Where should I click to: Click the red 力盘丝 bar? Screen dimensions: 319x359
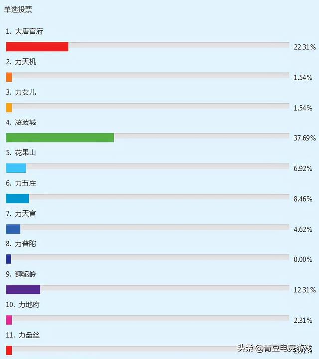(x=9, y=351)
